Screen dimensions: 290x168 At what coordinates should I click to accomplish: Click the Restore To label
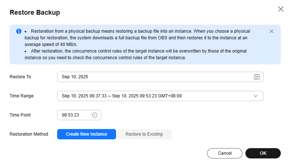(20, 77)
